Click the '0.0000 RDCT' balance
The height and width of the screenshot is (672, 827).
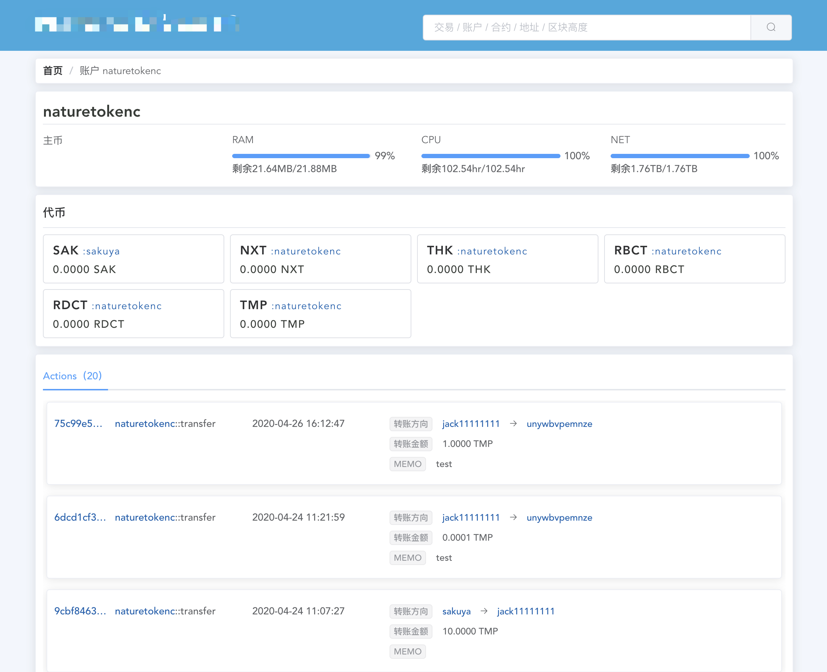[x=89, y=324]
